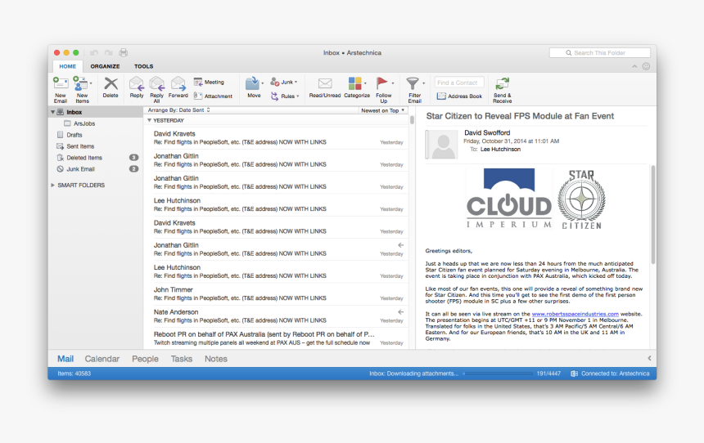Click the smiley feedback icon
Image resolution: width=704 pixels, height=443 pixels.
646,66
